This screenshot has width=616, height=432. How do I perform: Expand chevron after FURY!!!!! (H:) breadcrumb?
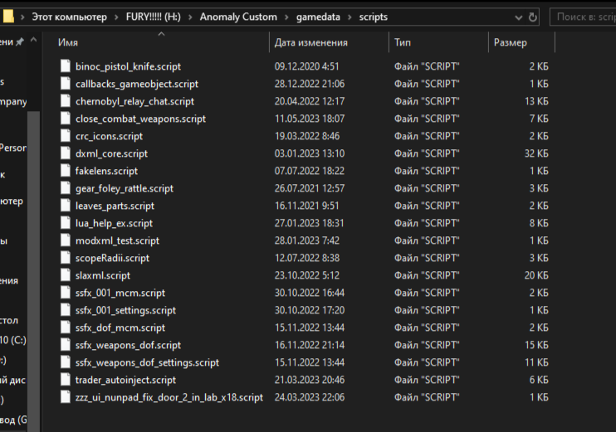[x=190, y=17]
